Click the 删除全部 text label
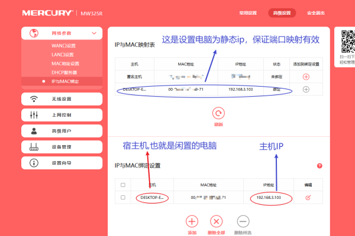 [216, 232]
